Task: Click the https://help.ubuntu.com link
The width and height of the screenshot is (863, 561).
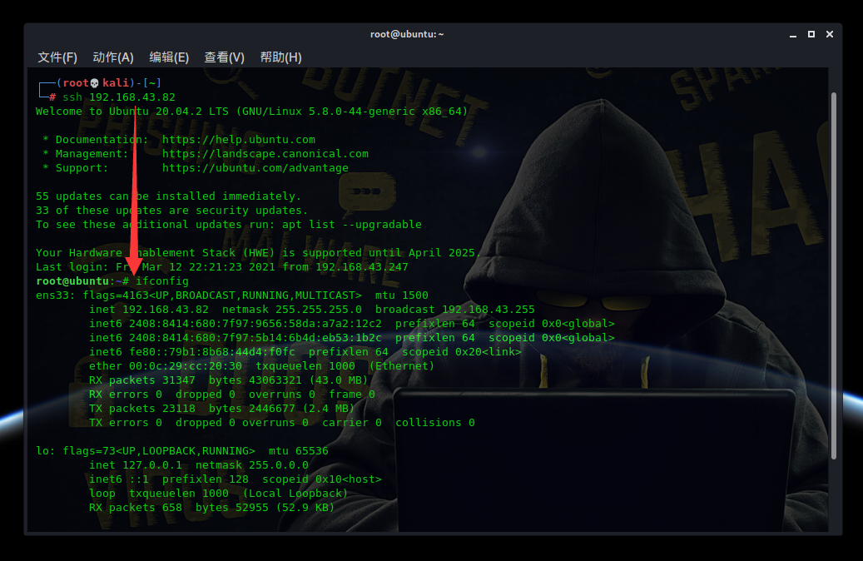Action: [x=238, y=139]
